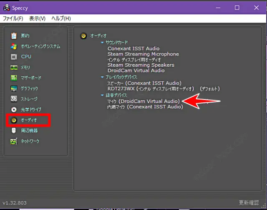Click the (デフォルト) default label
The height and width of the screenshot is (210, 267).
coord(210,89)
